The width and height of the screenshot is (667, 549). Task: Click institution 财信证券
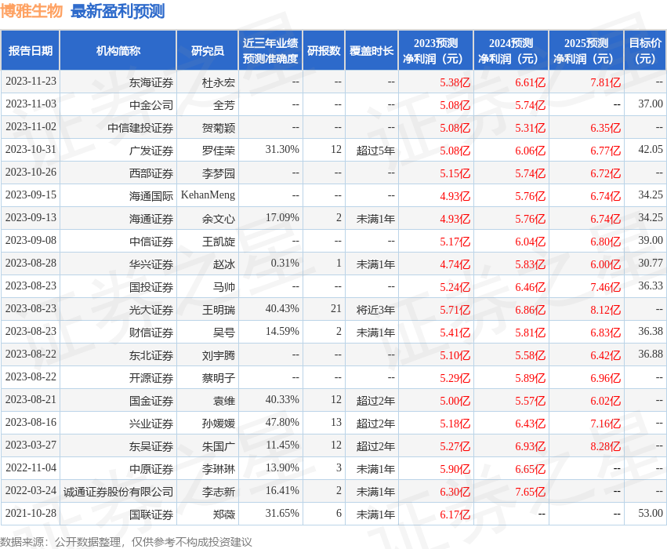click(151, 333)
